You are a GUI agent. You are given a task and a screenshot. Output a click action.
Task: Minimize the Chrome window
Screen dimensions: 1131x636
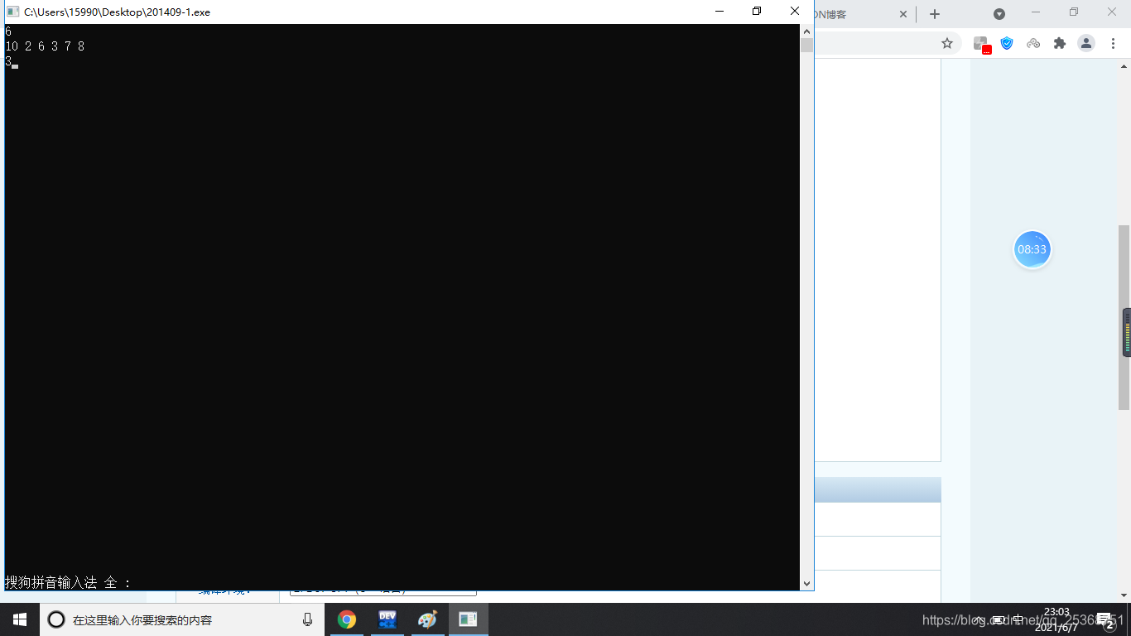(x=1036, y=12)
